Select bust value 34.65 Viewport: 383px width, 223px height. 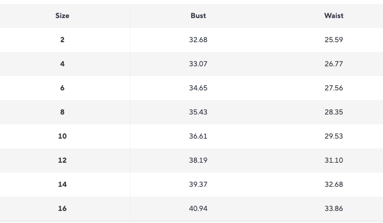198,88
